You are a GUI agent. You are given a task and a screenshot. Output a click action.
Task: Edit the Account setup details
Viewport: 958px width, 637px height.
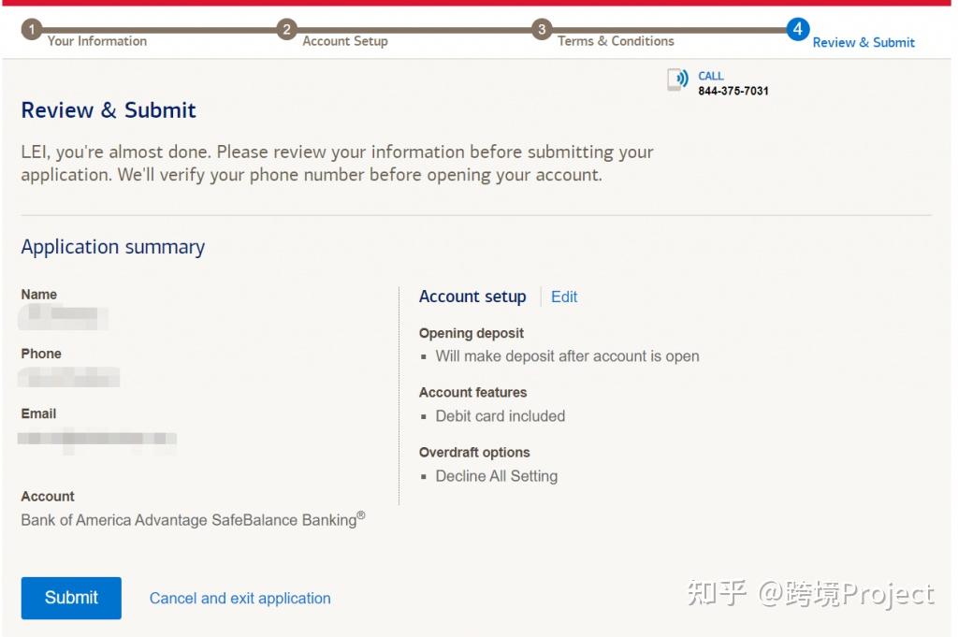564,297
